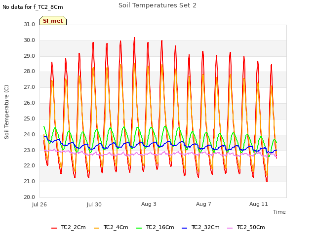316x237 pixels.
Task: Click the 22.0 y-axis tick label
Action: click(30, 166)
